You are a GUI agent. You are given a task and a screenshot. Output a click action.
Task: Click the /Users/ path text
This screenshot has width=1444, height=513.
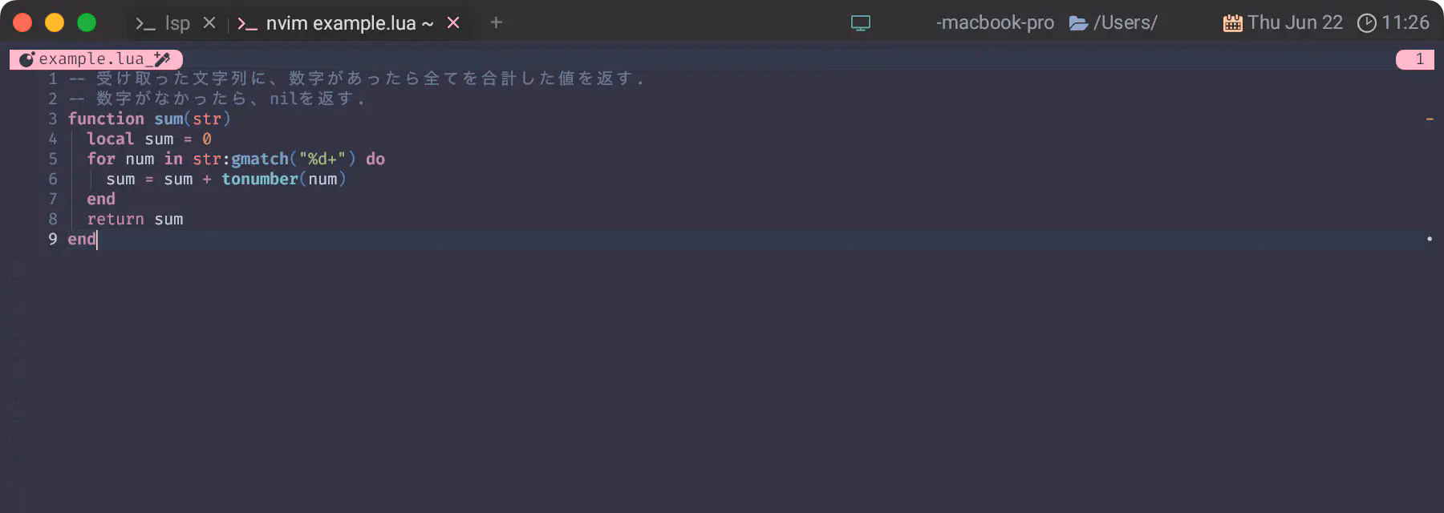pyautogui.click(x=1126, y=22)
